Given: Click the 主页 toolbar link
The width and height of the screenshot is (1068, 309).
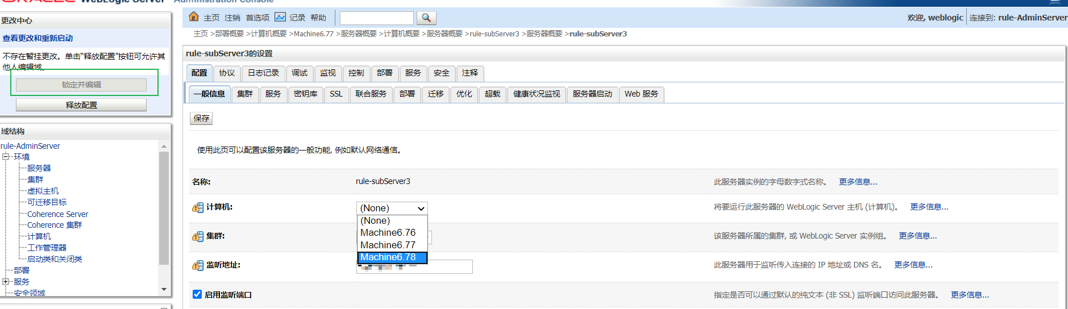Looking at the screenshot, I should click(211, 18).
